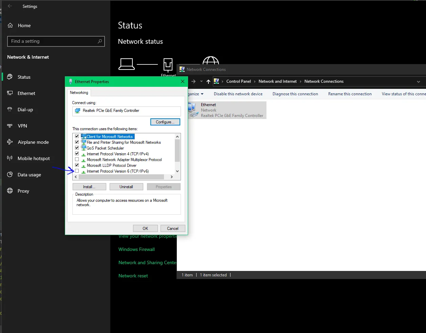Select Data usage icon in sidebar

10,175
